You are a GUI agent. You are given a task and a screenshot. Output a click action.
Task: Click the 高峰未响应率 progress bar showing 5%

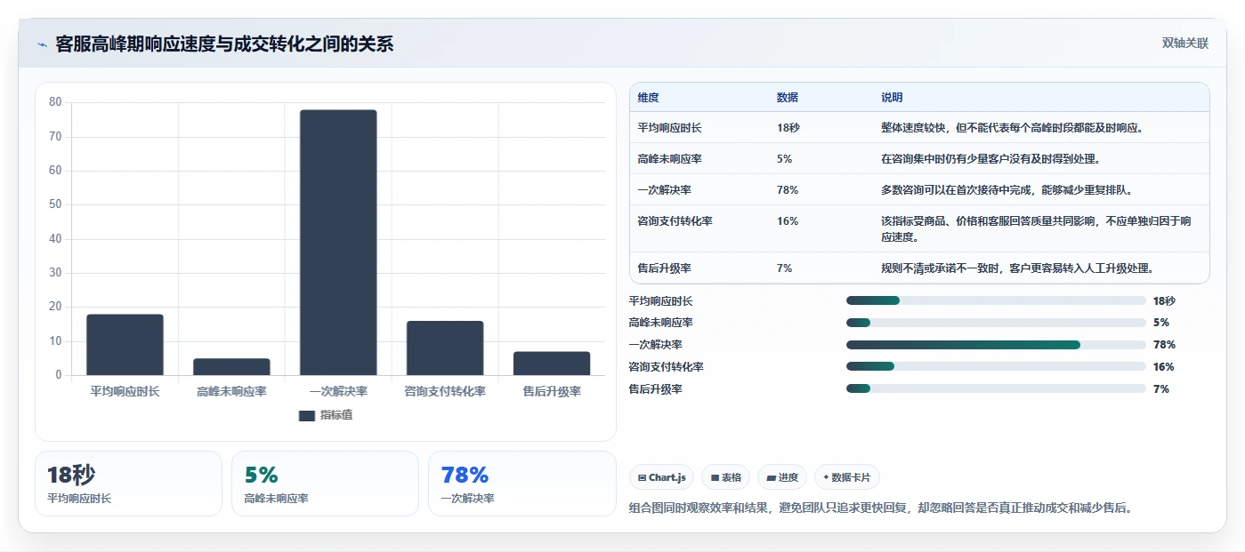(996, 323)
